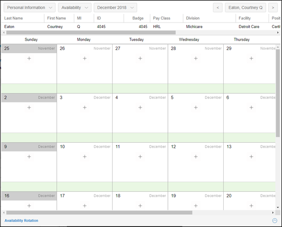Add availability on Thursday December 6

click(x=251, y=107)
